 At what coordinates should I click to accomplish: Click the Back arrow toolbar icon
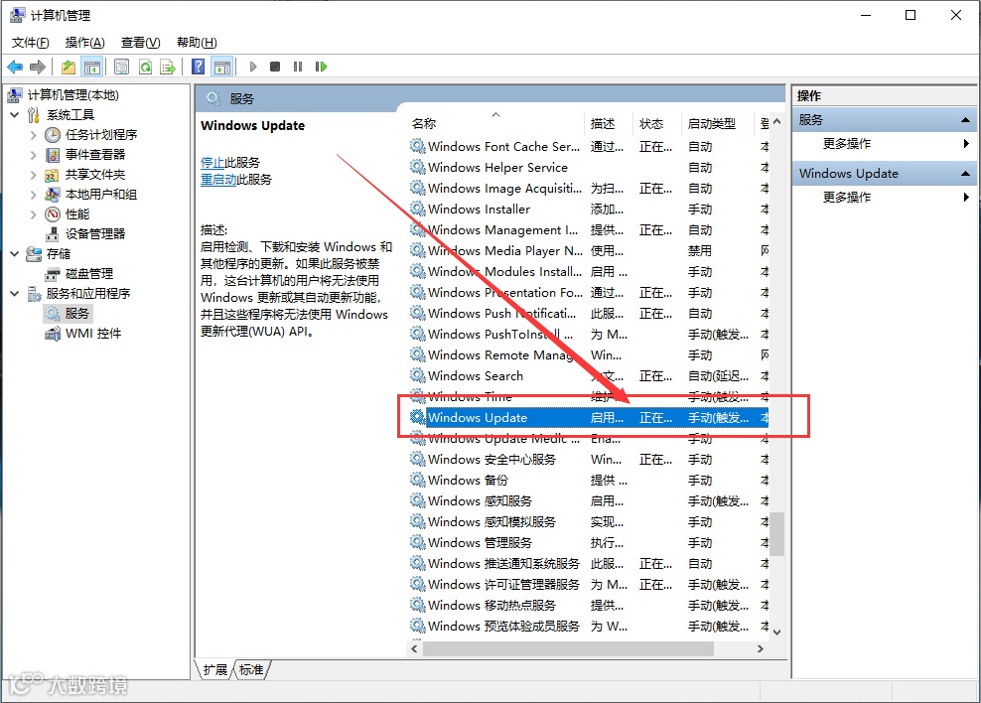point(15,67)
